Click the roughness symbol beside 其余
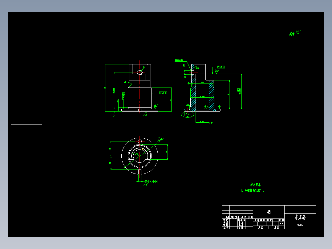The image size is (332, 249). 298,32
